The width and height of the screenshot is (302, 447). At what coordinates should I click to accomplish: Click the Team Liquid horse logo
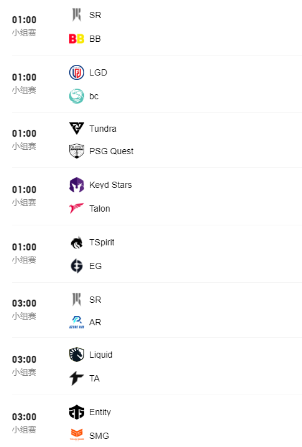tap(77, 355)
